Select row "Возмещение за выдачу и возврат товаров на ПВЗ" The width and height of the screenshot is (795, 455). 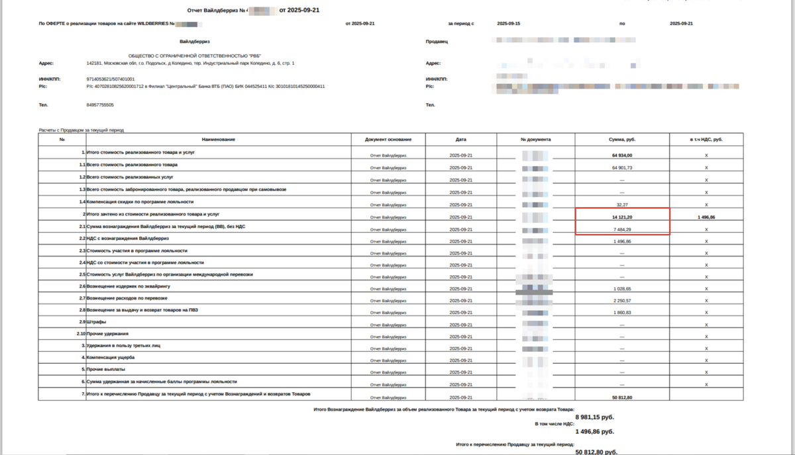(391, 311)
